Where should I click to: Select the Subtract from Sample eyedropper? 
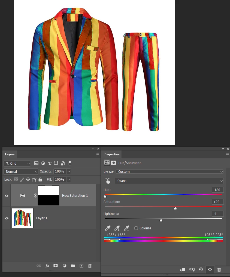[126, 228]
